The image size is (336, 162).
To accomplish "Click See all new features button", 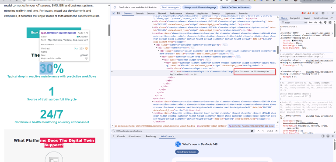I will (x=187, y=152).
